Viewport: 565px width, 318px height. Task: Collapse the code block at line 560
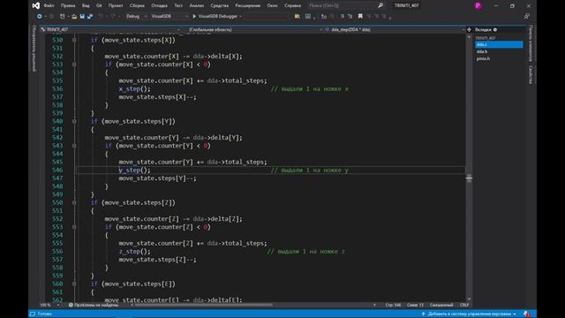coord(74,284)
